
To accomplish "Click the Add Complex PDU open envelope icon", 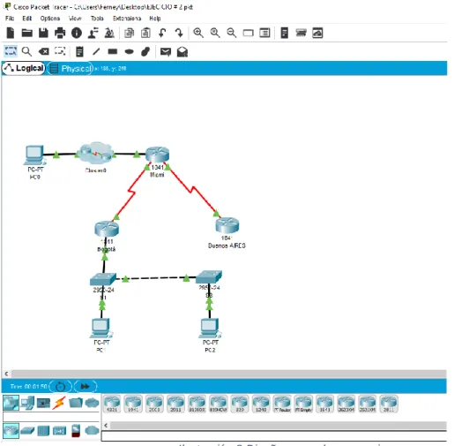I will 182,52.
